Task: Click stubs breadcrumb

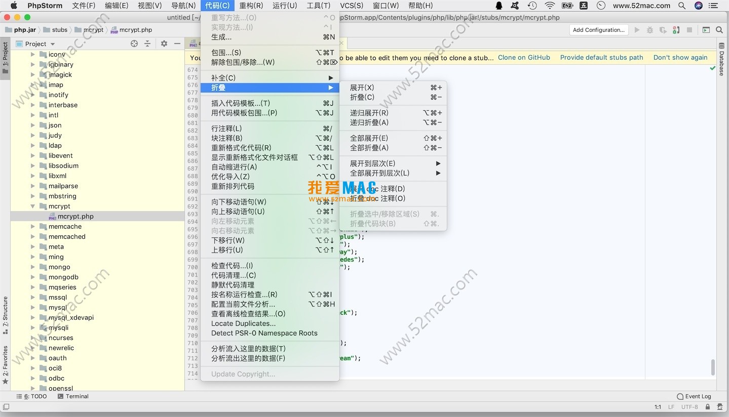Action: pyautogui.click(x=55, y=30)
